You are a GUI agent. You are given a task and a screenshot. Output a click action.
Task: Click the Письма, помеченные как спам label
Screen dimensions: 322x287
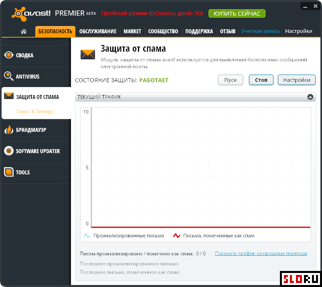(x=219, y=236)
